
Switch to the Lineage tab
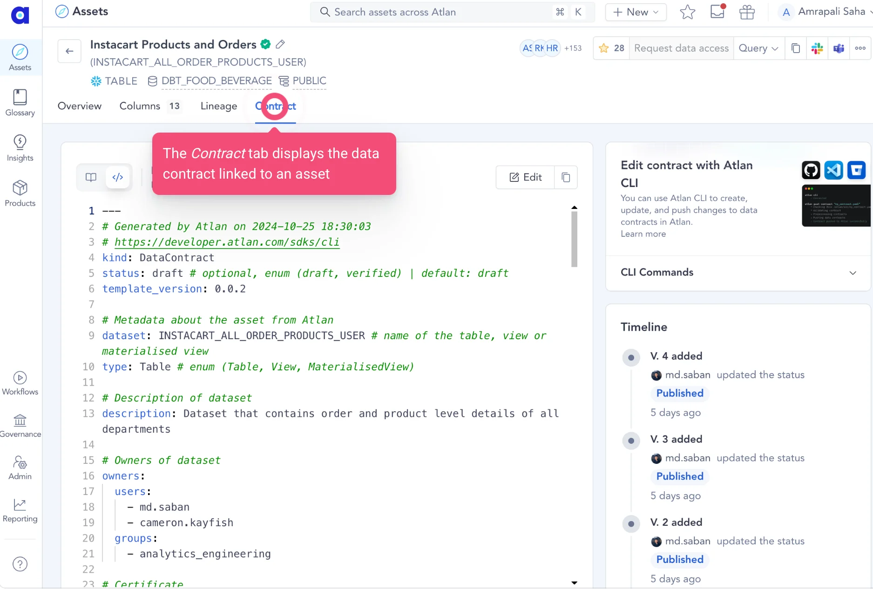218,106
